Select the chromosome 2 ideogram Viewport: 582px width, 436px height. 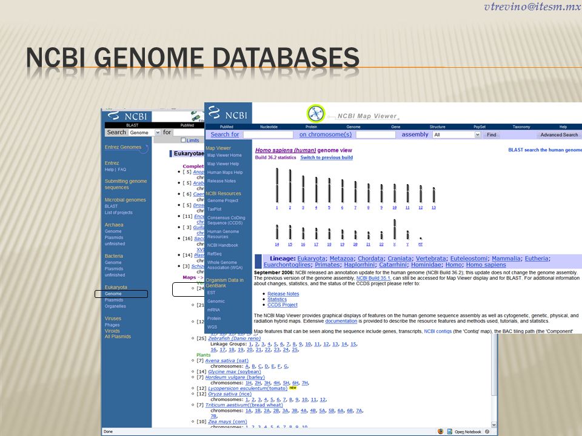(290, 186)
